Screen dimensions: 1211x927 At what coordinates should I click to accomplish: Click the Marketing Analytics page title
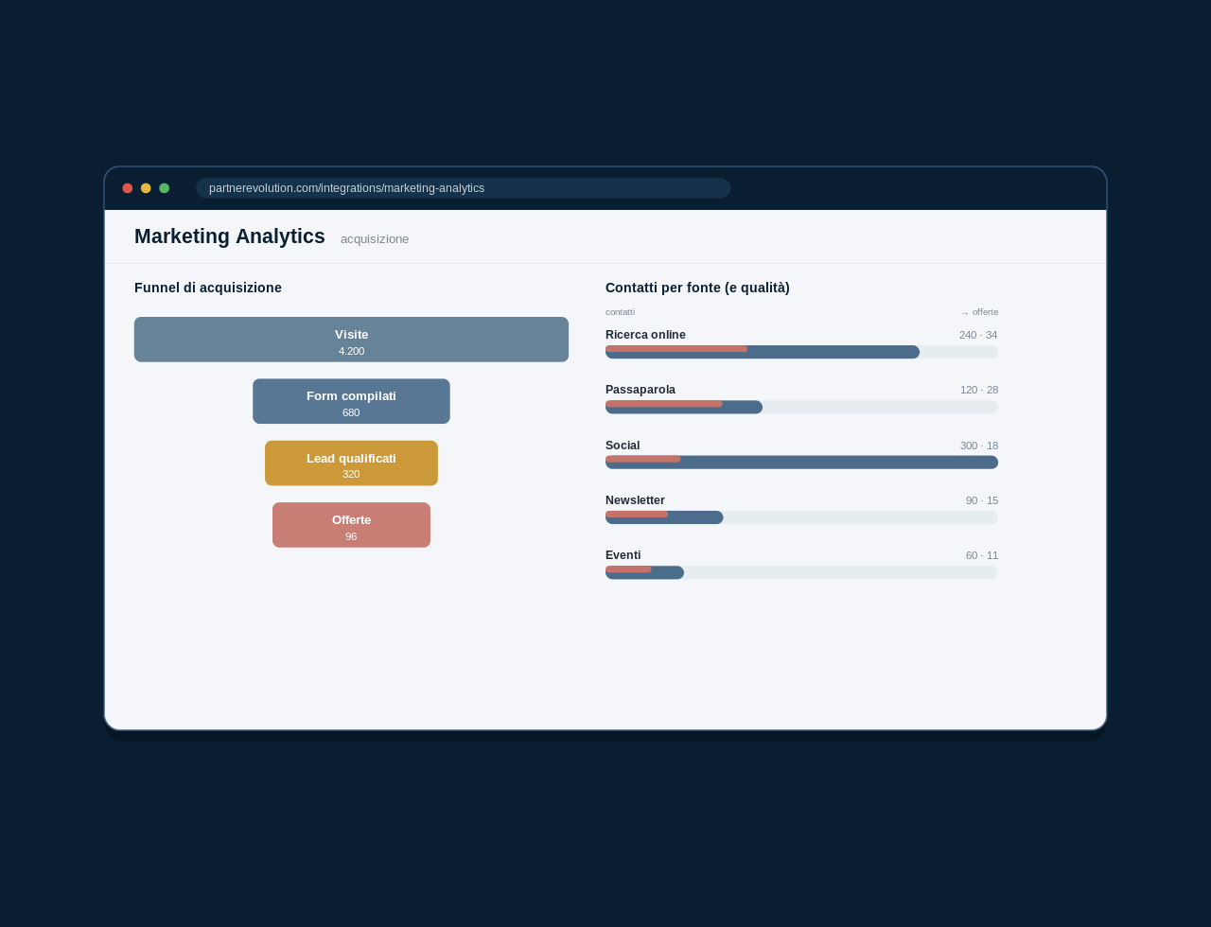[230, 236]
